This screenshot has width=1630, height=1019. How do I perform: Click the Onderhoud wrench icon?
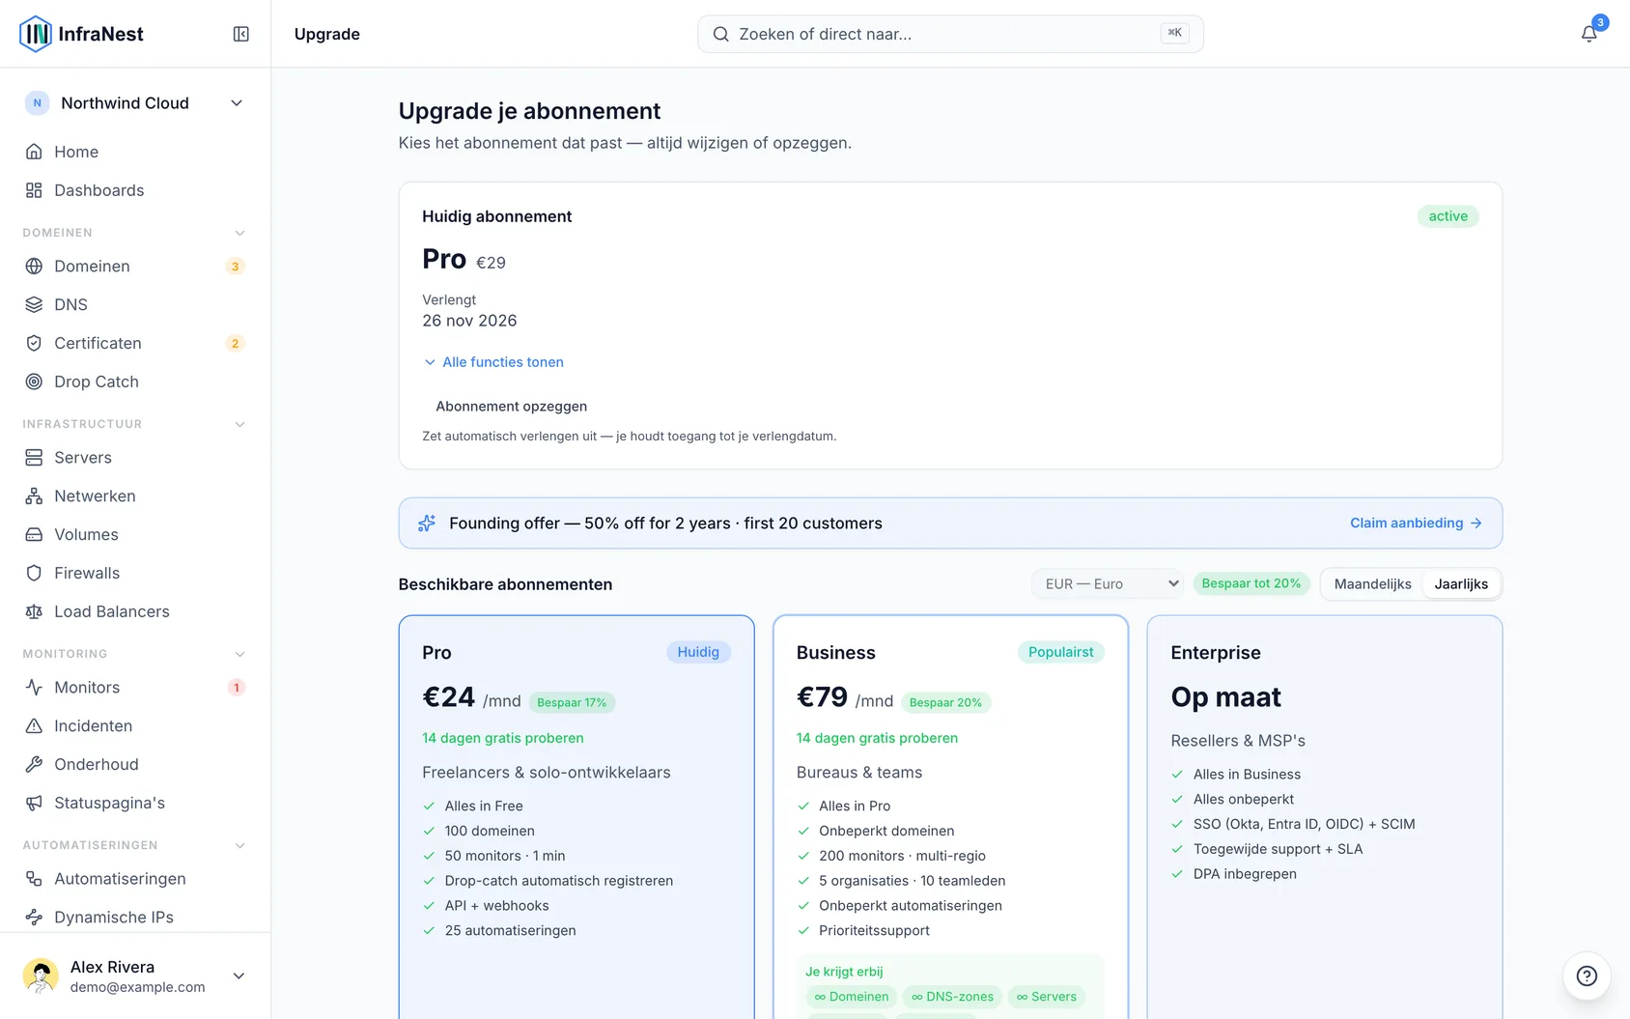tap(34, 764)
